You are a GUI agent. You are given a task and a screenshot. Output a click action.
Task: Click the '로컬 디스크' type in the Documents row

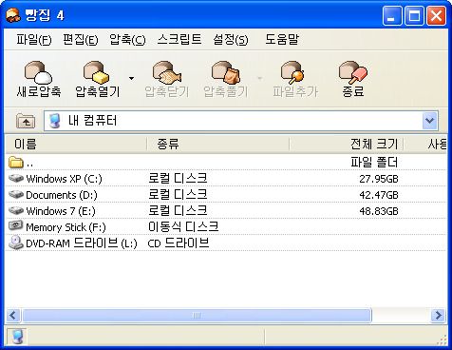pos(178,194)
